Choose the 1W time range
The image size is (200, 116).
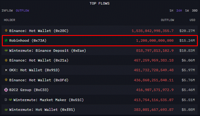tap(187, 11)
